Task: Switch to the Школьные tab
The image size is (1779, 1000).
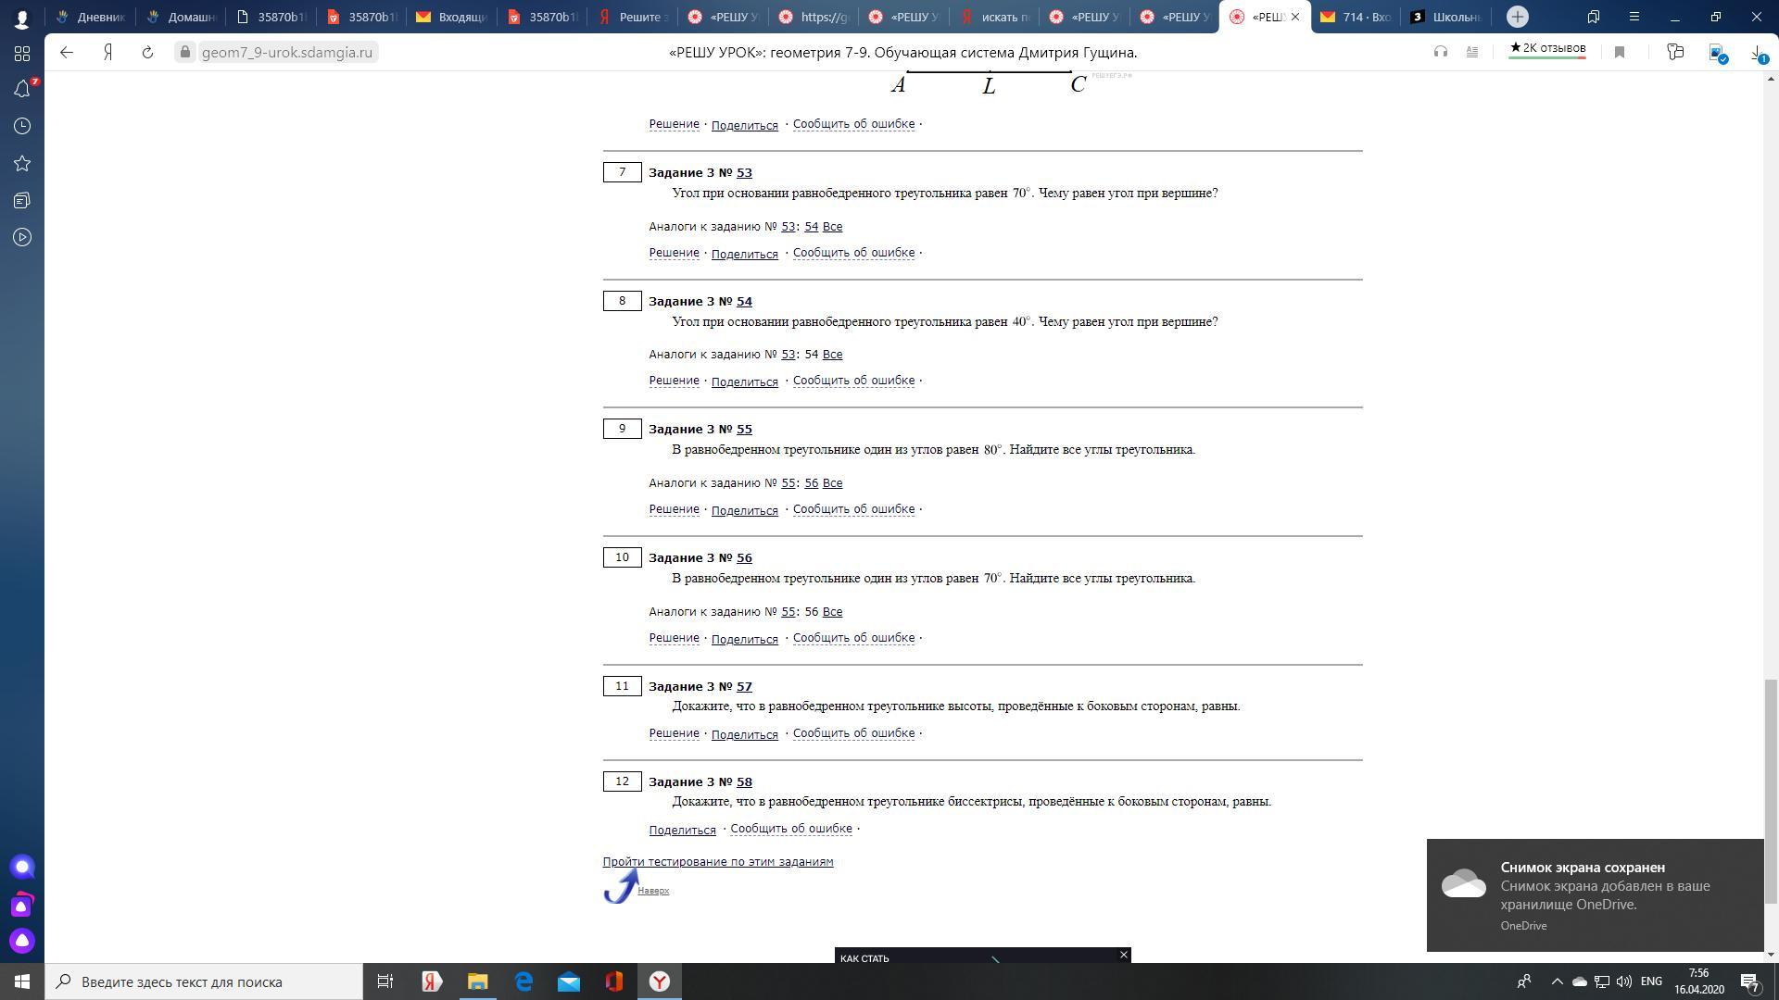Action: pyautogui.click(x=1445, y=17)
